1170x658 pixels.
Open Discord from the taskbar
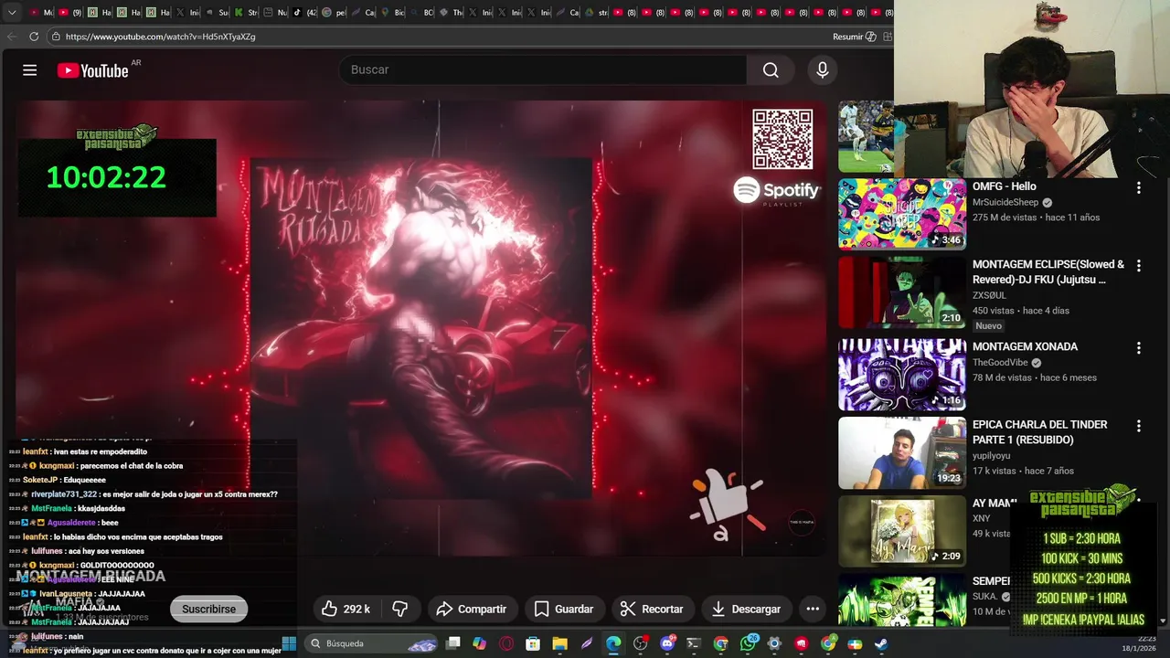pos(667,643)
